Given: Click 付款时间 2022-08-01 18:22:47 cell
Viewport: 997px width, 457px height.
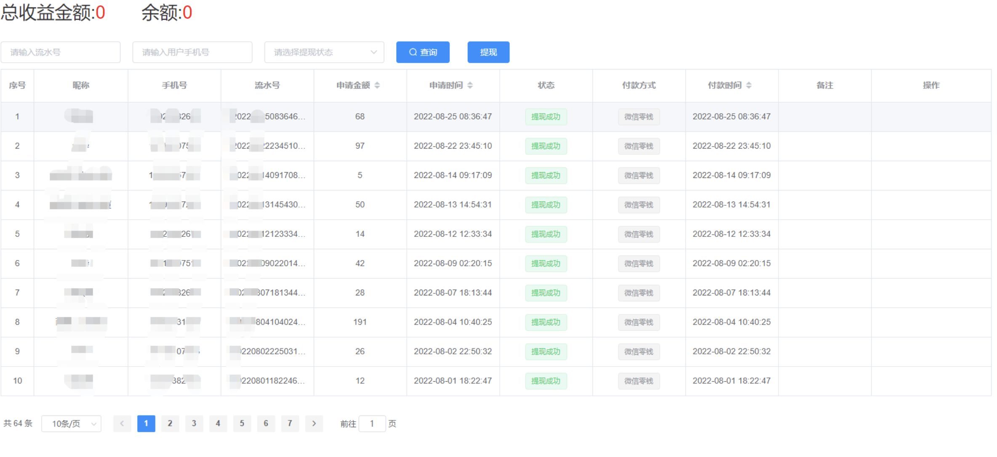Looking at the screenshot, I should pos(732,381).
